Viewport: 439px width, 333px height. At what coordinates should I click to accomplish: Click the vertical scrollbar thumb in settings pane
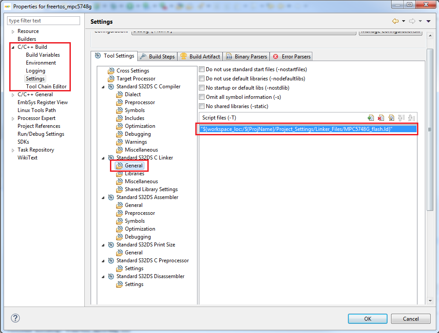(x=430, y=130)
